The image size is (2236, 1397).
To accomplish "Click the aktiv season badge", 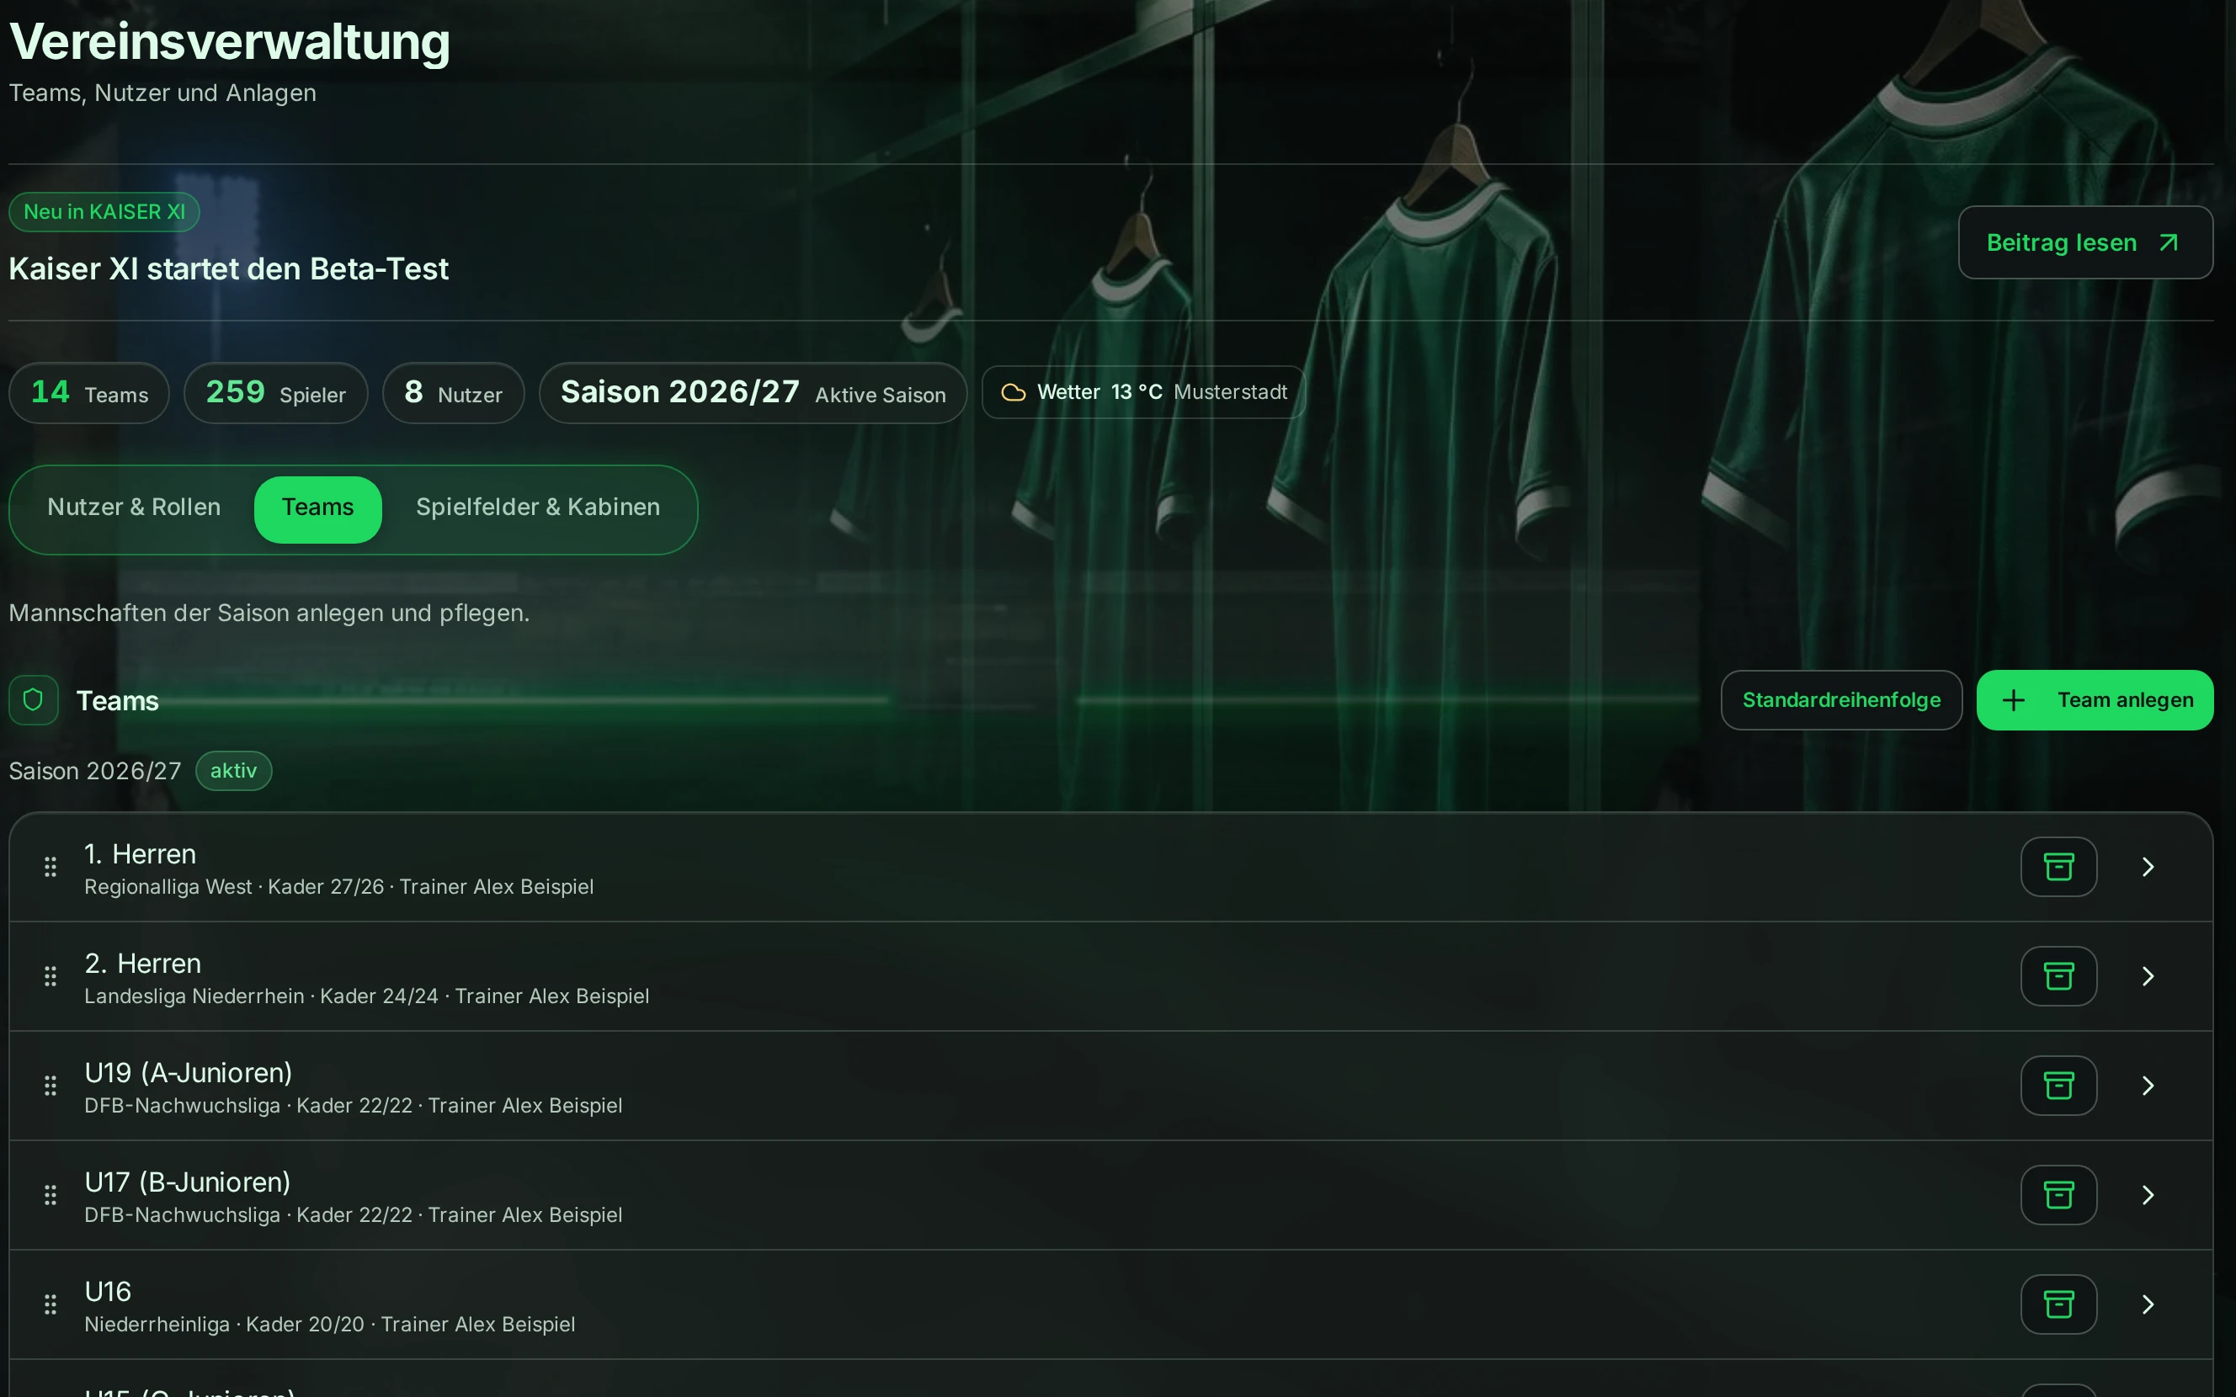I will pyautogui.click(x=234, y=771).
